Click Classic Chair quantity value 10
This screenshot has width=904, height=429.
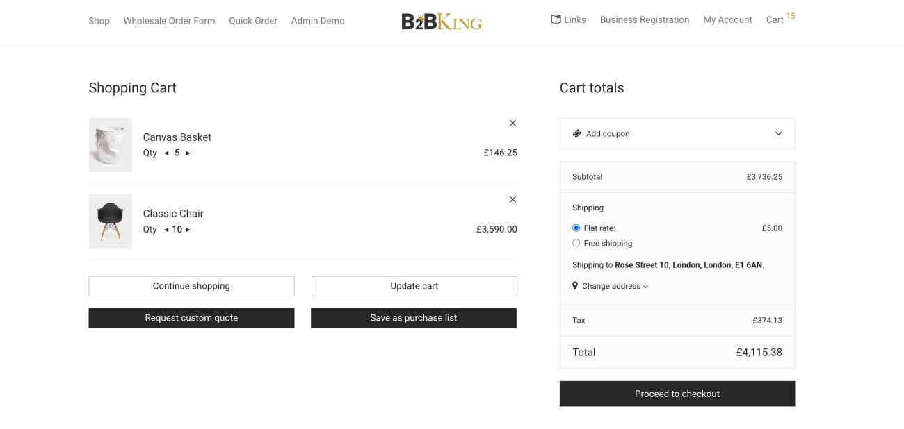pyautogui.click(x=177, y=229)
